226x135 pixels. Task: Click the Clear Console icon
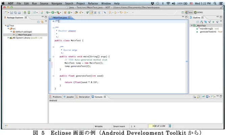pos(194,97)
